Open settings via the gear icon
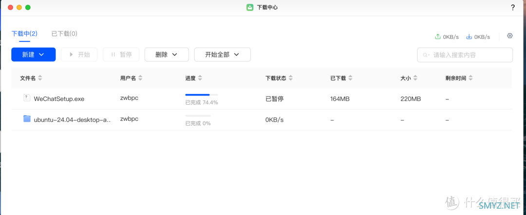This screenshot has width=526, height=215. coord(510,36)
